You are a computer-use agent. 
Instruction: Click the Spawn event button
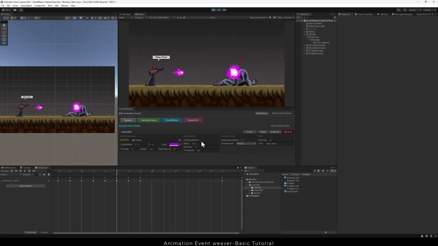128,120
